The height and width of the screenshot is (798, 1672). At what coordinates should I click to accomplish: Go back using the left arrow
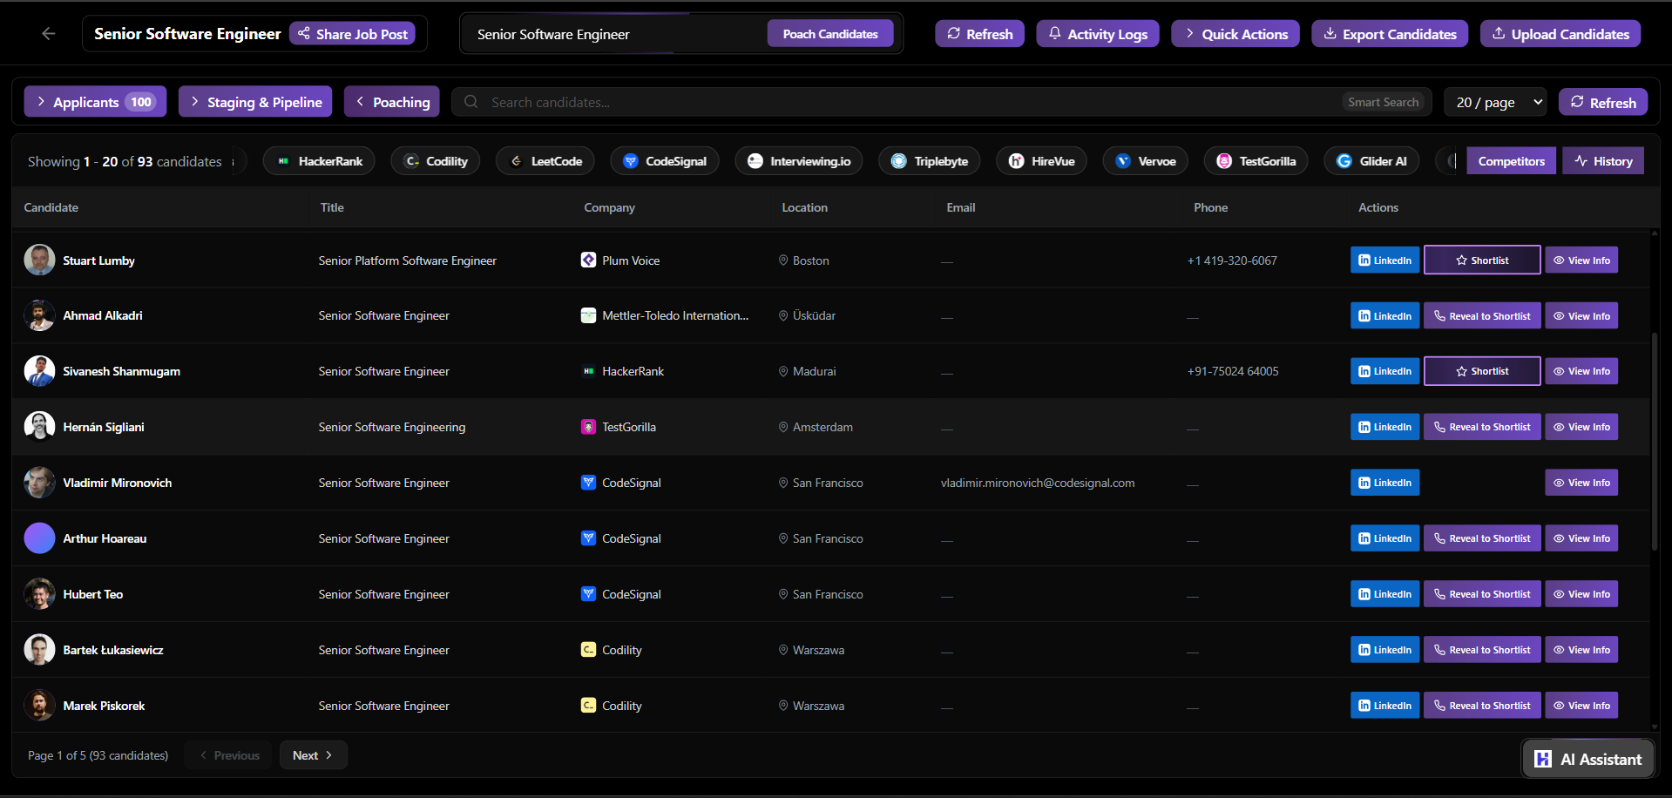[49, 34]
